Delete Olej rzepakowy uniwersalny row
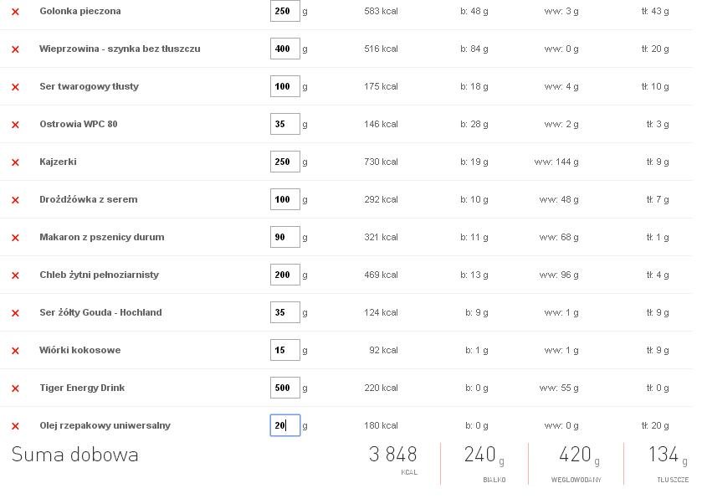This screenshot has width=702, height=504. 15,426
